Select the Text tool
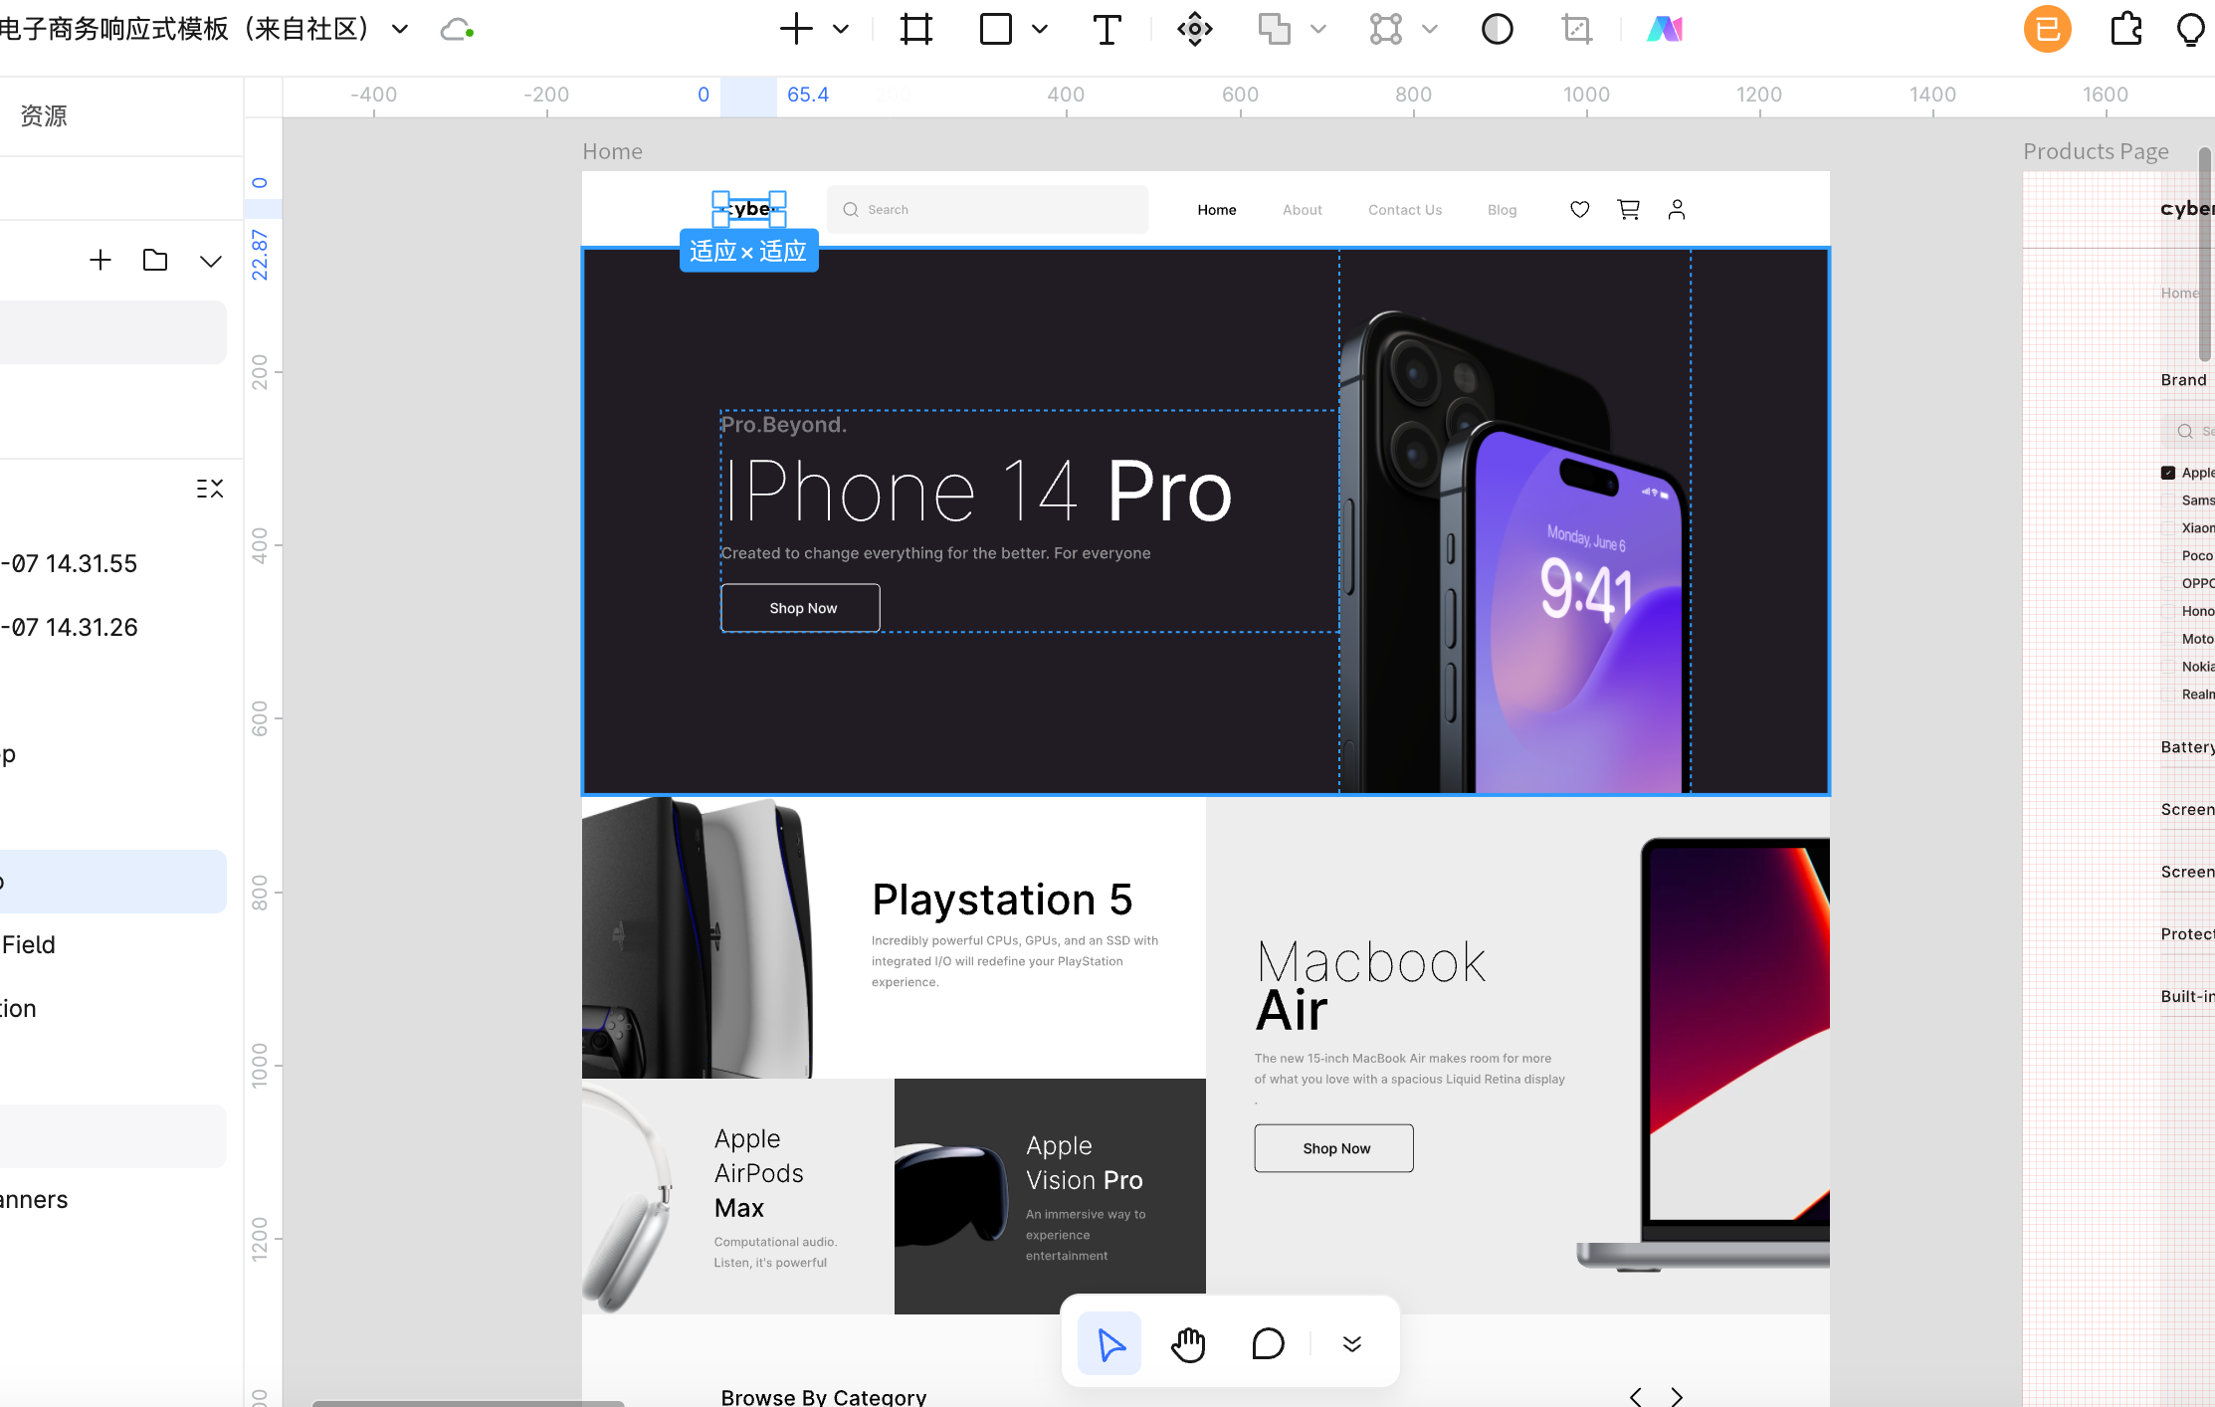The width and height of the screenshot is (2215, 1407). [x=1107, y=29]
